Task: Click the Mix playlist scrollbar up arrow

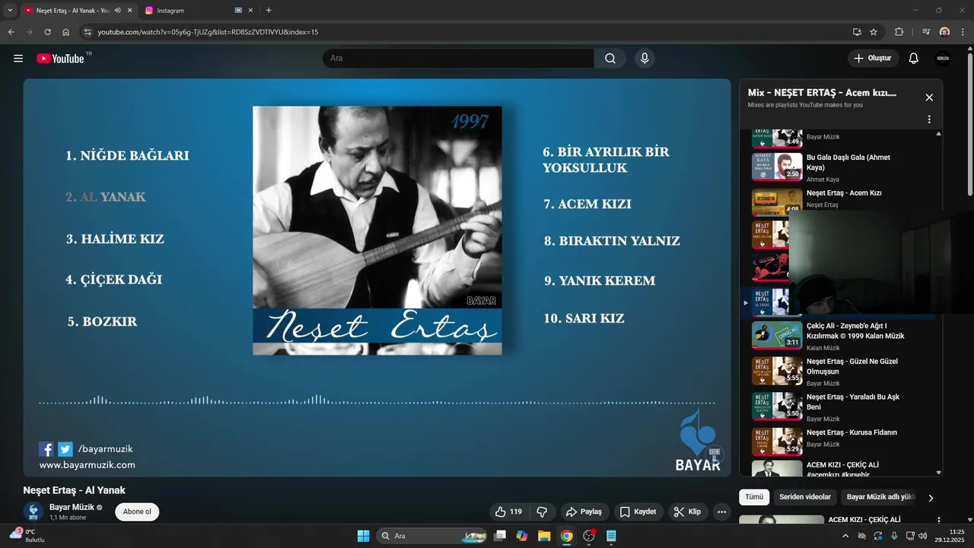Action: coord(938,134)
